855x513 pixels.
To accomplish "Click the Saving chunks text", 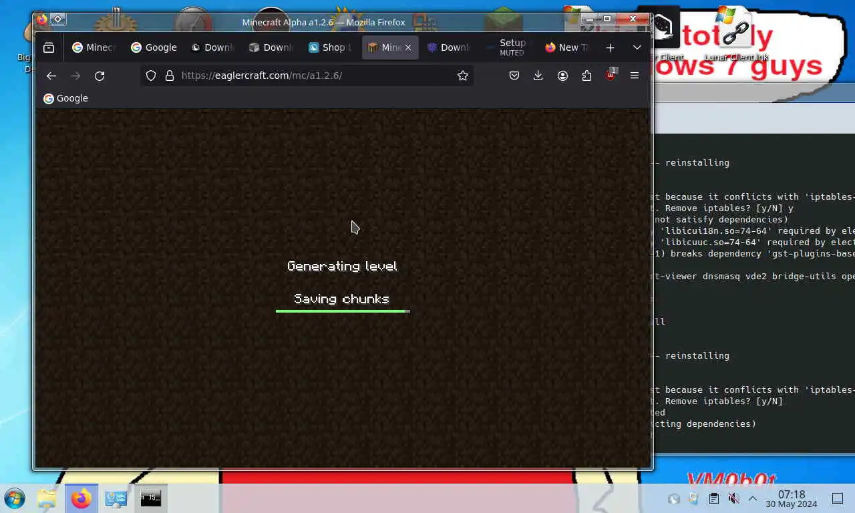I will click(x=341, y=299).
